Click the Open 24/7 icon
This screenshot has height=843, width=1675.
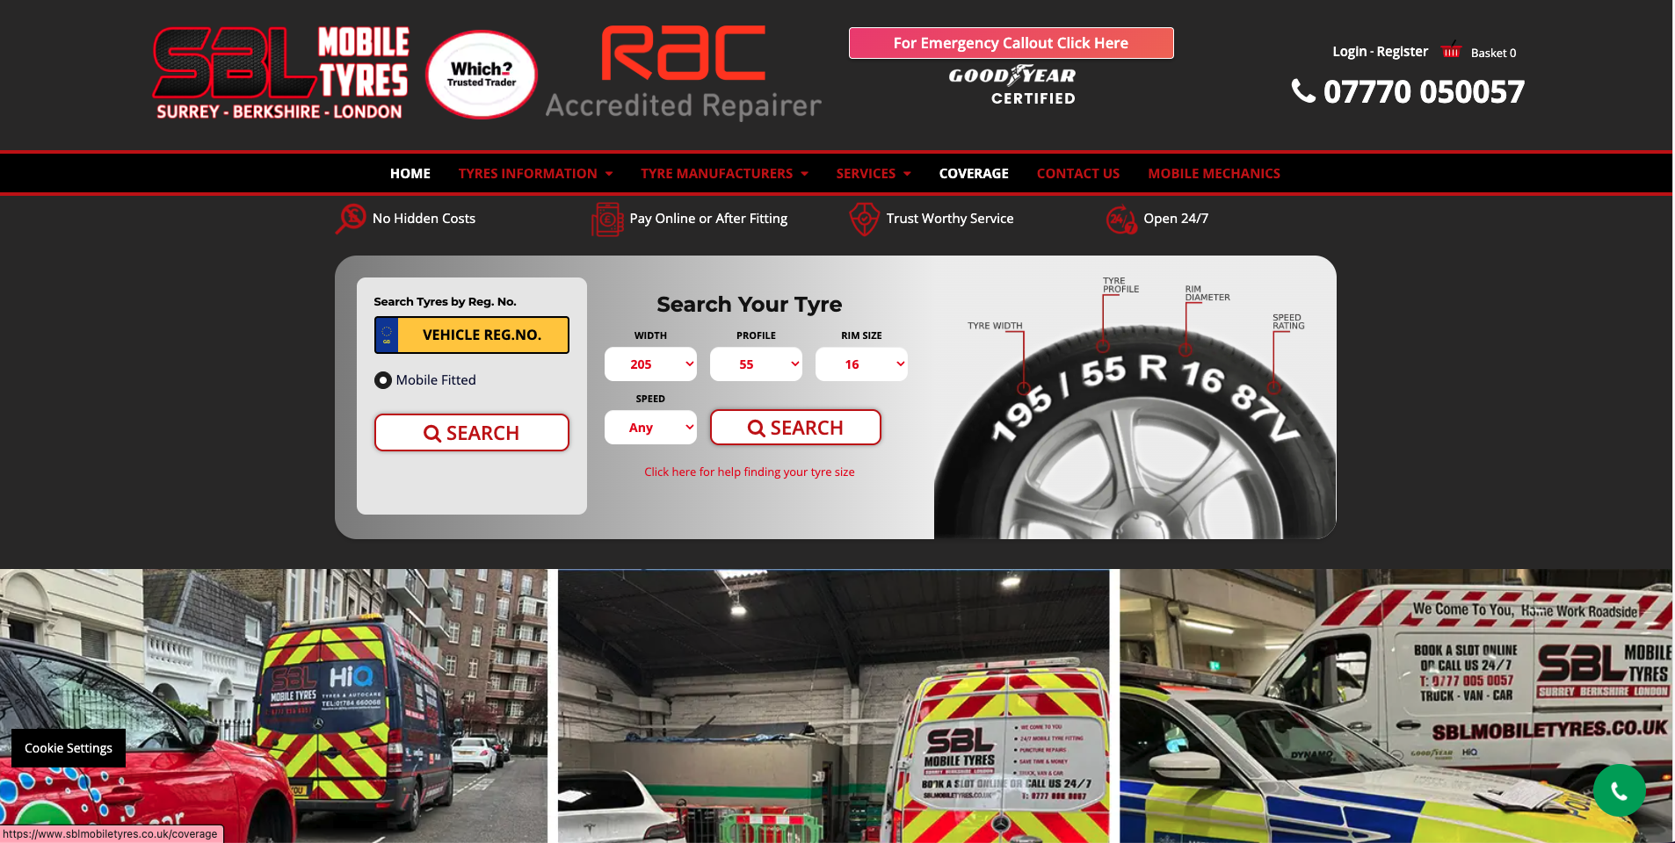tap(1121, 219)
